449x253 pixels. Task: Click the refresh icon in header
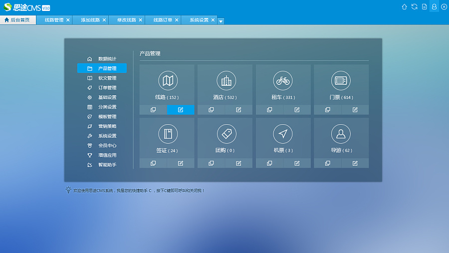pos(415,6)
